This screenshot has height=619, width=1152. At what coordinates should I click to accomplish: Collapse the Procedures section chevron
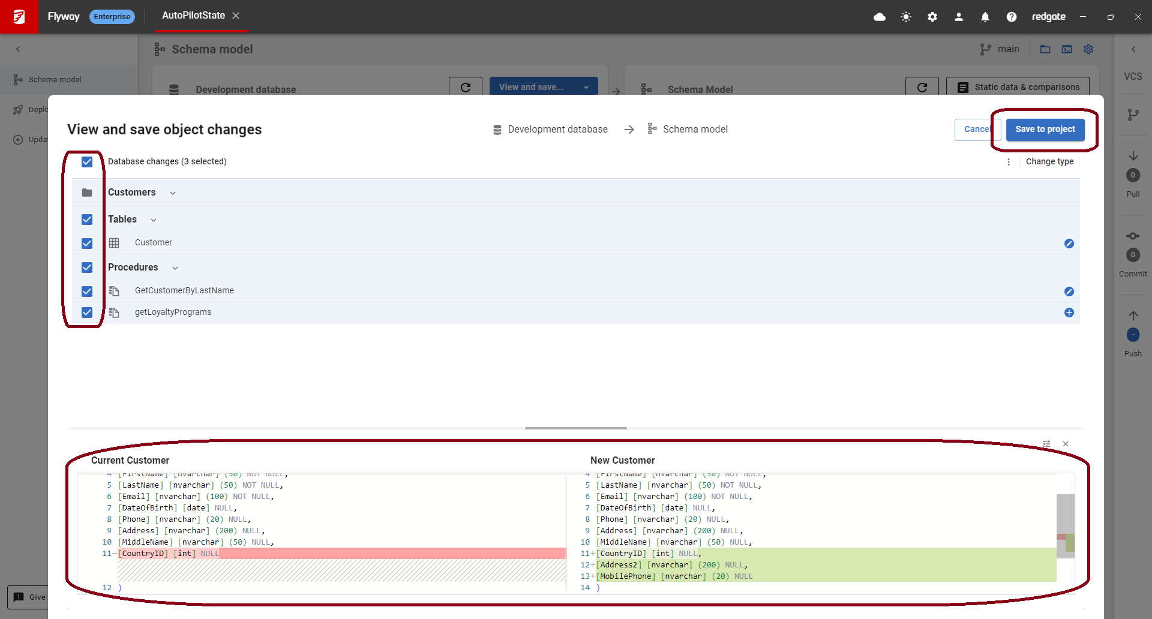[175, 268]
